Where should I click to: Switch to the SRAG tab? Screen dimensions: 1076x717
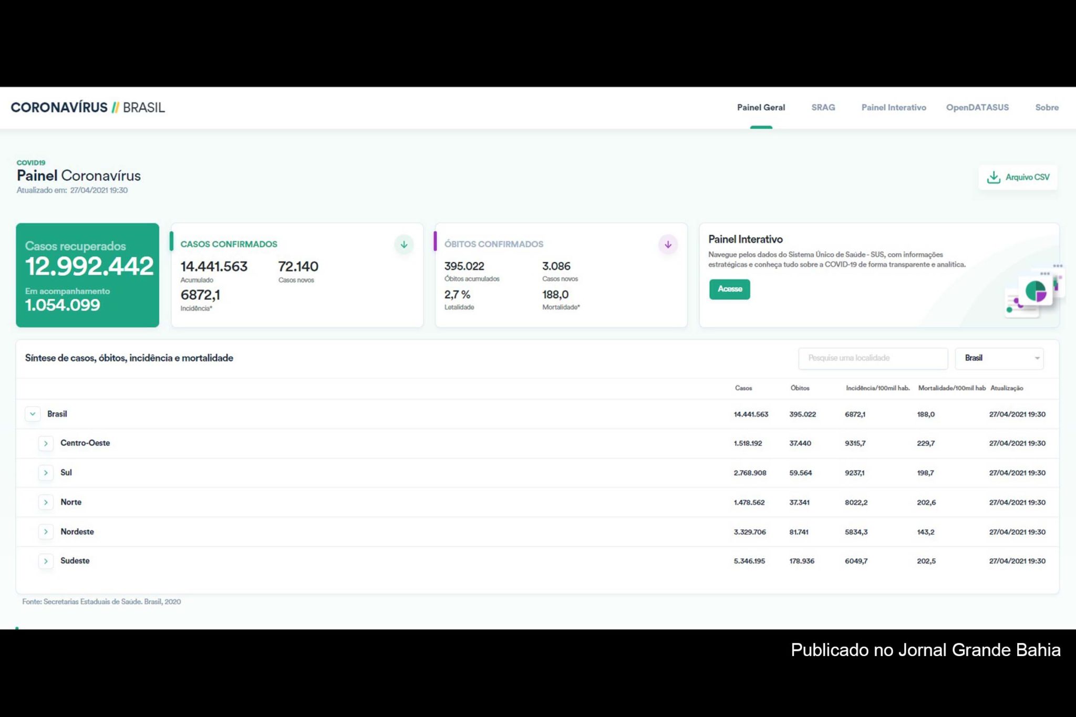click(823, 108)
